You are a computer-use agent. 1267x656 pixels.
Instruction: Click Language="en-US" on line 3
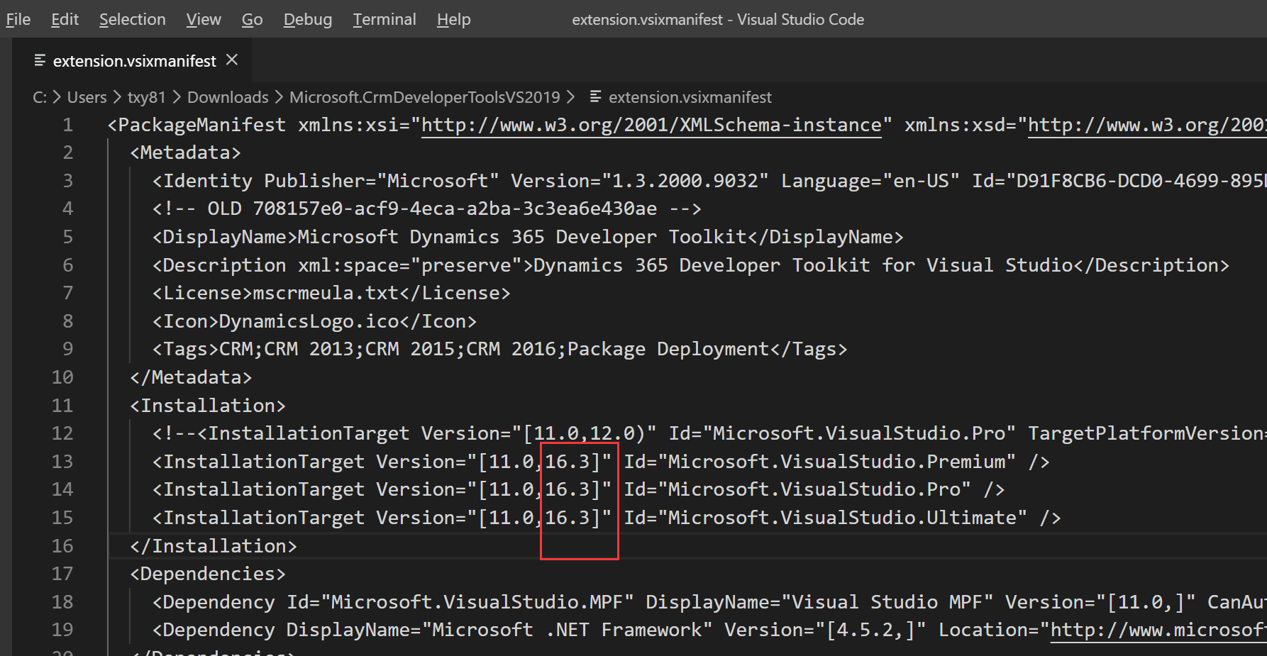click(870, 181)
